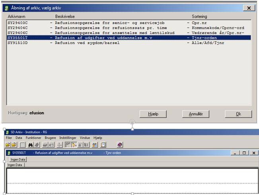Click the upper Ingen Data button
Image resolution: width=259 pixels, height=195 pixels.
coord(18,160)
